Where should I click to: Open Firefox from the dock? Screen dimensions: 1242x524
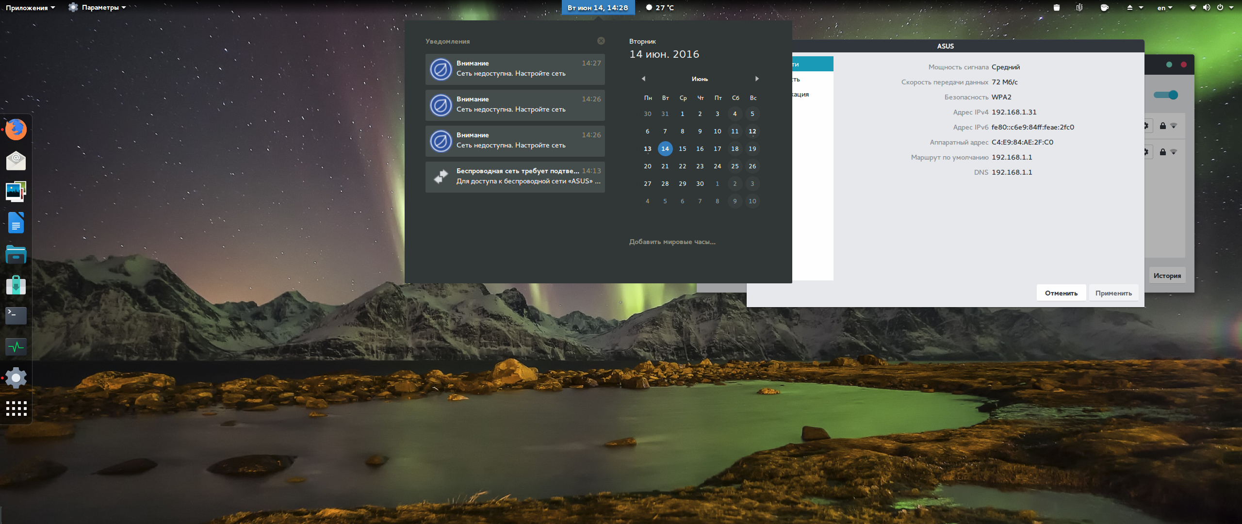pos(16,130)
